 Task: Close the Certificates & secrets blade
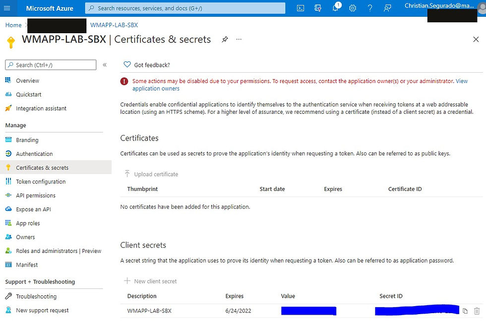476,39
